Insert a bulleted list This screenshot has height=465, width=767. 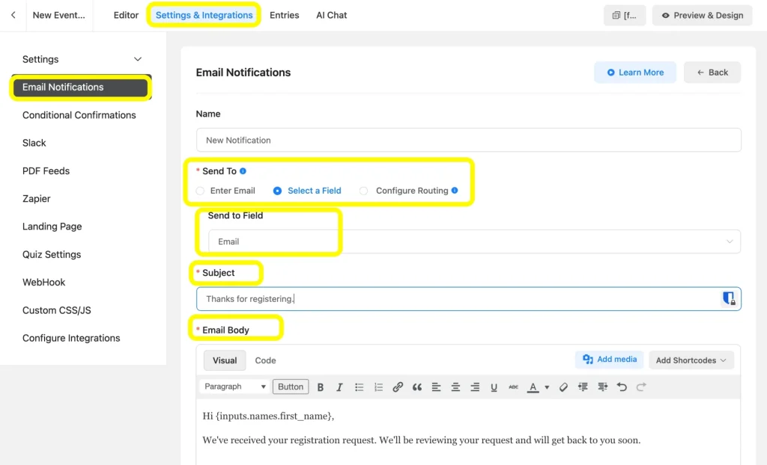(359, 387)
